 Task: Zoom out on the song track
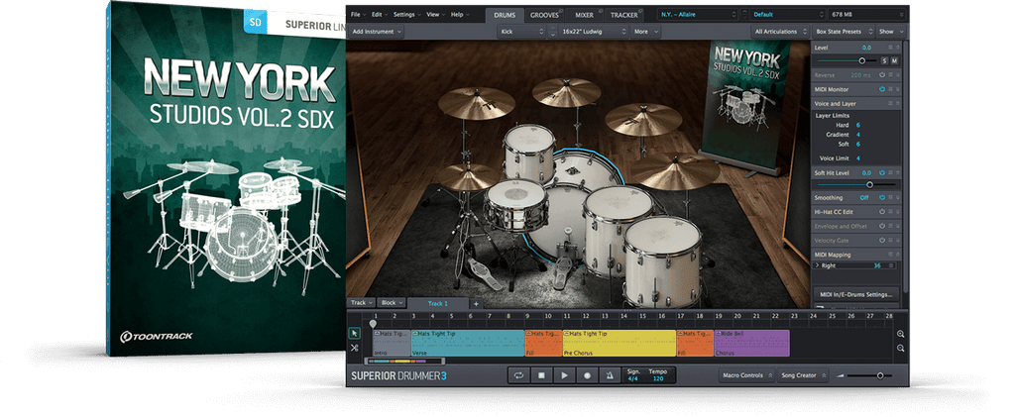[x=901, y=349]
